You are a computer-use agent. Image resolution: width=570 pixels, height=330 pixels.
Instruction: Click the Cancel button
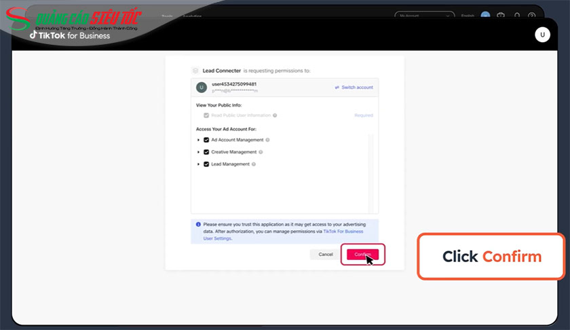326,254
